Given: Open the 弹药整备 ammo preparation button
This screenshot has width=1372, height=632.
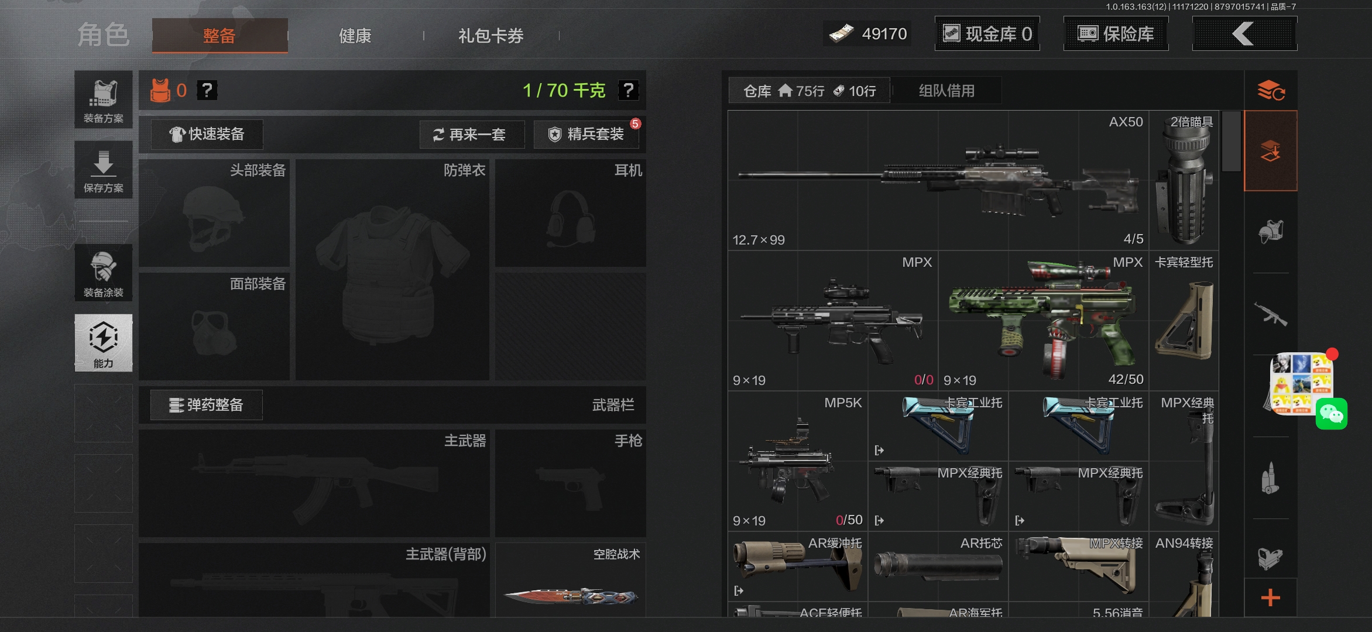Looking at the screenshot, I should pyautogui.click(x=206, y=405).
